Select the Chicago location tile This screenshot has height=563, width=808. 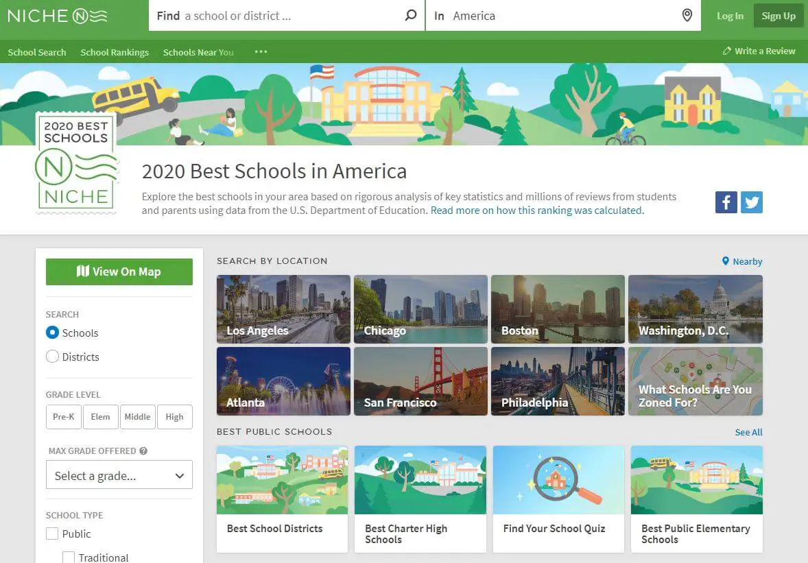coord(420,309)
